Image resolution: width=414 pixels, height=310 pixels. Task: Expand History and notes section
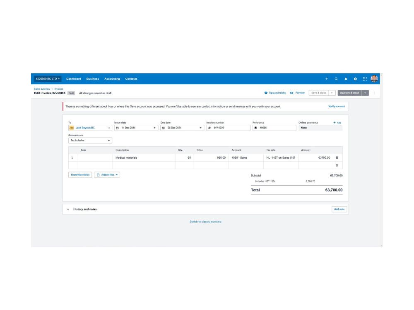68,209
